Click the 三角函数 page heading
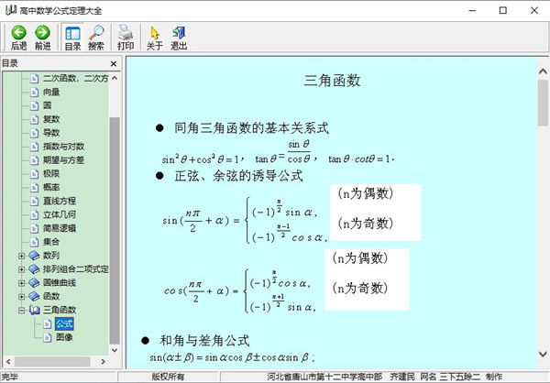Image resolution: width=550 pixels, height=383 pixels. click(x=332, y=81)
